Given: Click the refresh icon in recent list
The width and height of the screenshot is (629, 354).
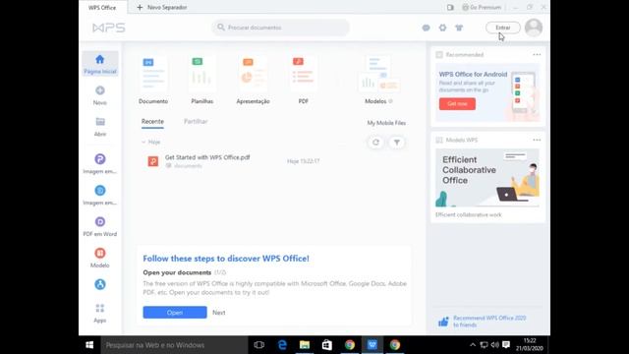Looking at the screenshot, I should click(375, 142).
